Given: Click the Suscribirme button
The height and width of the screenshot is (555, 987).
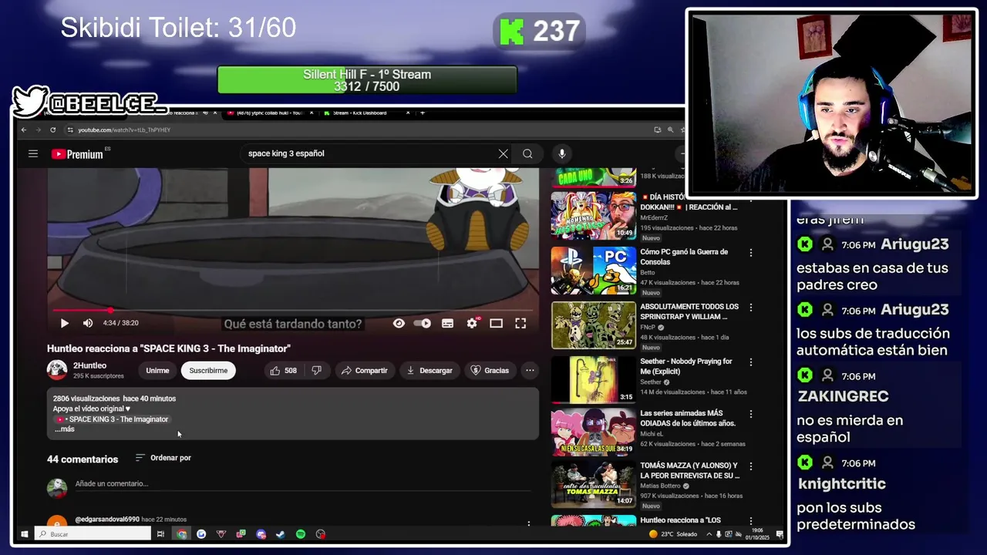Looking at the screenshot, I should coord(208,371).
